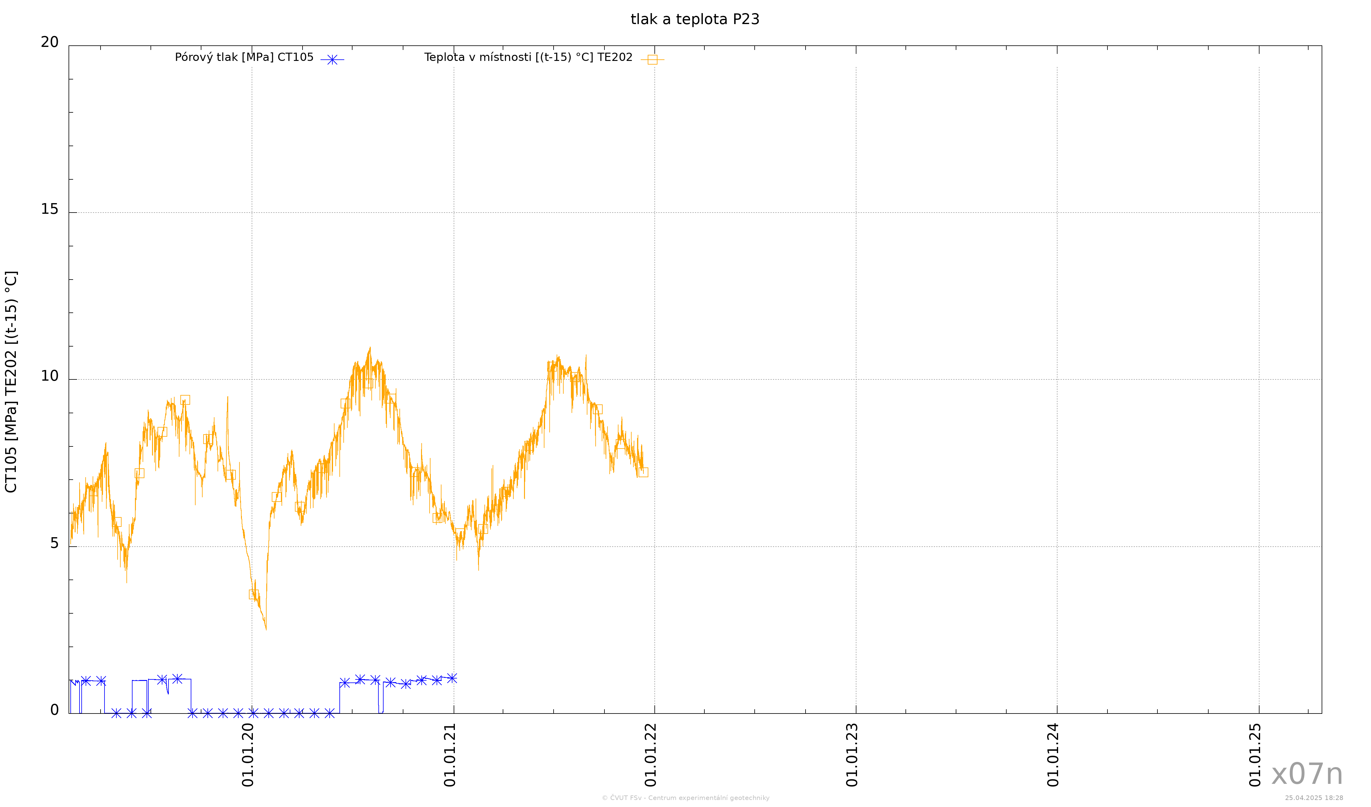Click x-axis date label '01.01.20'
This screenshot has height=807, width=1371.
click(x=248, y=755)
